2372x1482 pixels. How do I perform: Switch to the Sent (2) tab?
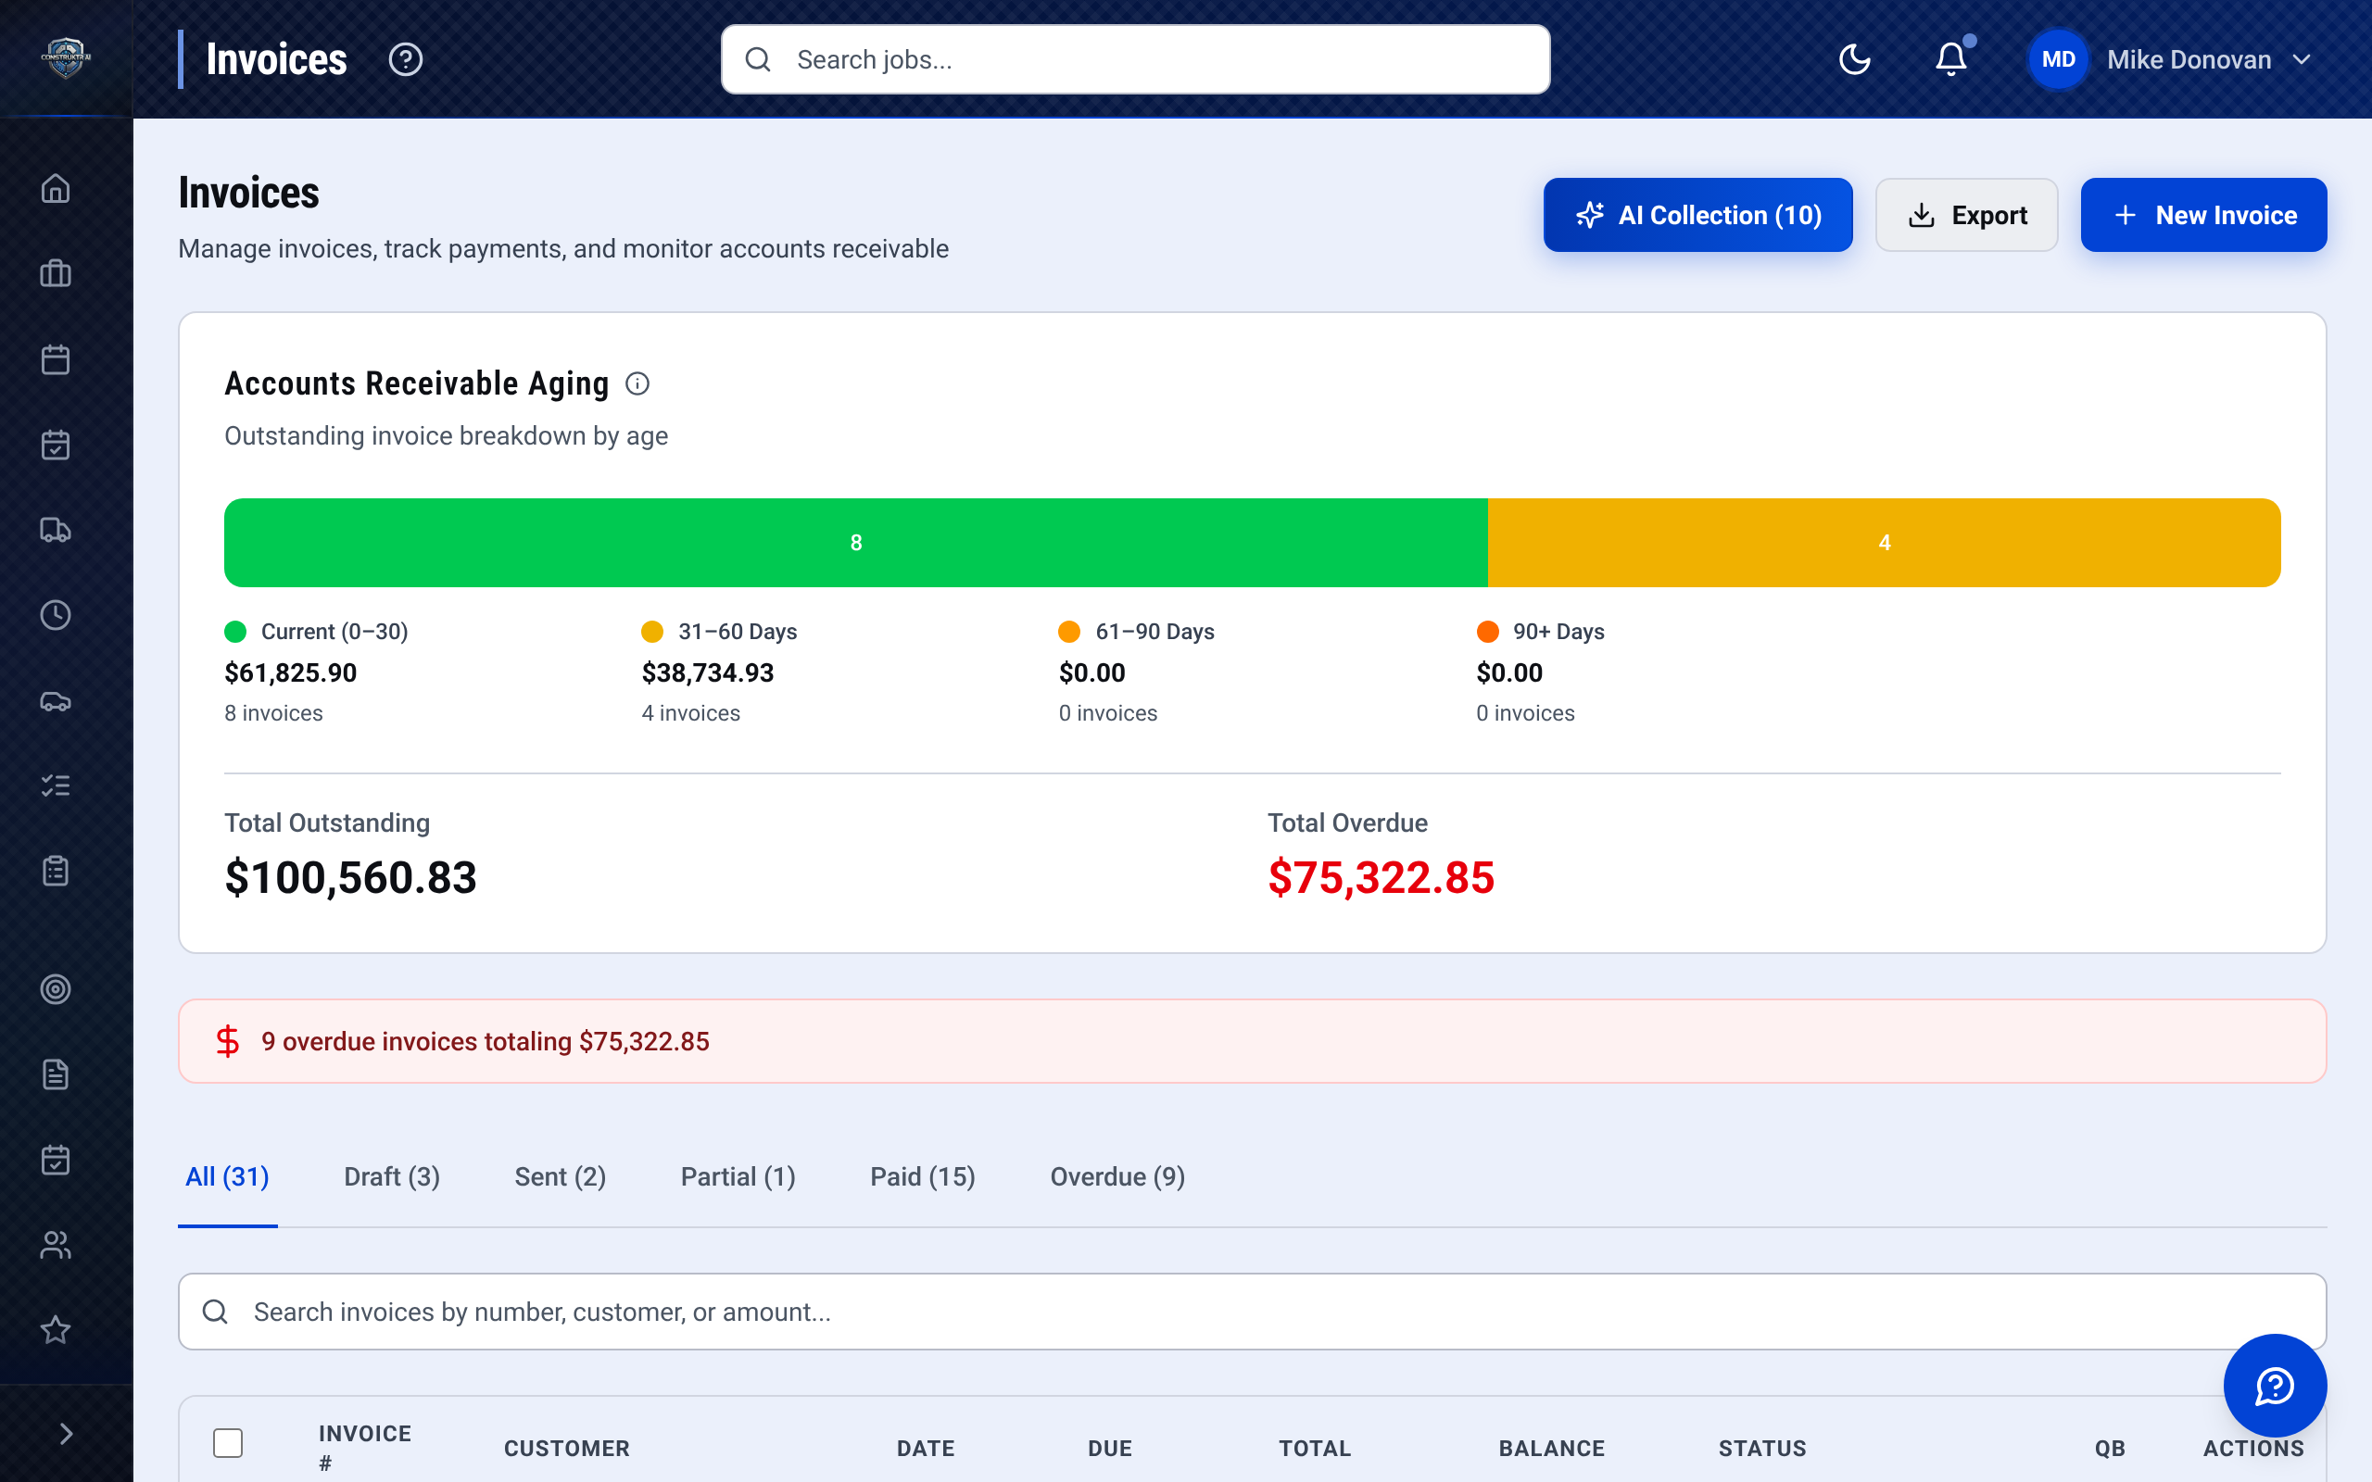[561, 1177]
